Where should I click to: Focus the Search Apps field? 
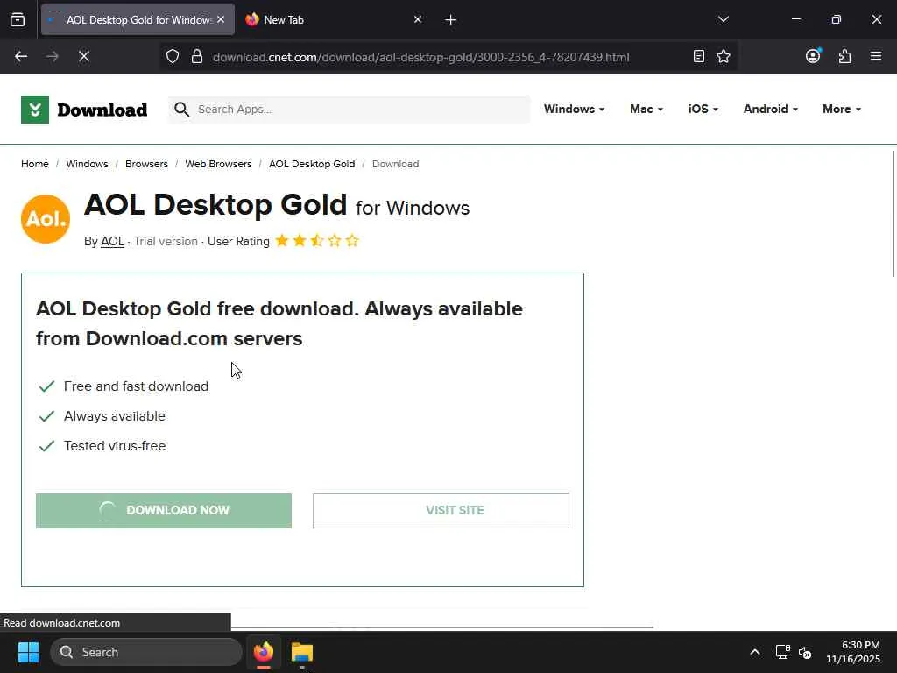[349, 110]
